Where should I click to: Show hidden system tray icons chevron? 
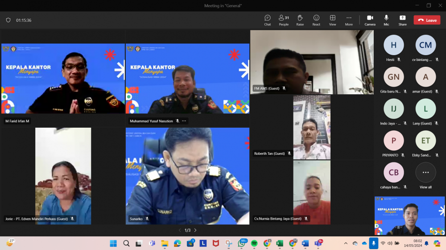click(346, 243)
